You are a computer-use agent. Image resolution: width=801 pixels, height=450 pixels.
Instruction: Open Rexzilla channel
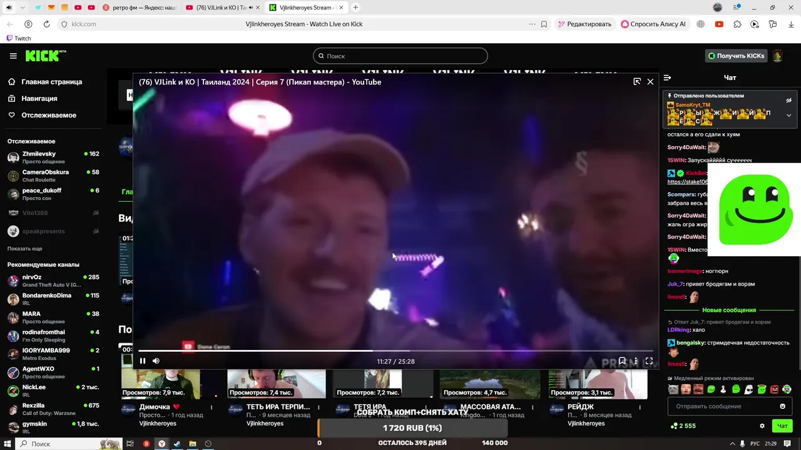click(53, 409)
